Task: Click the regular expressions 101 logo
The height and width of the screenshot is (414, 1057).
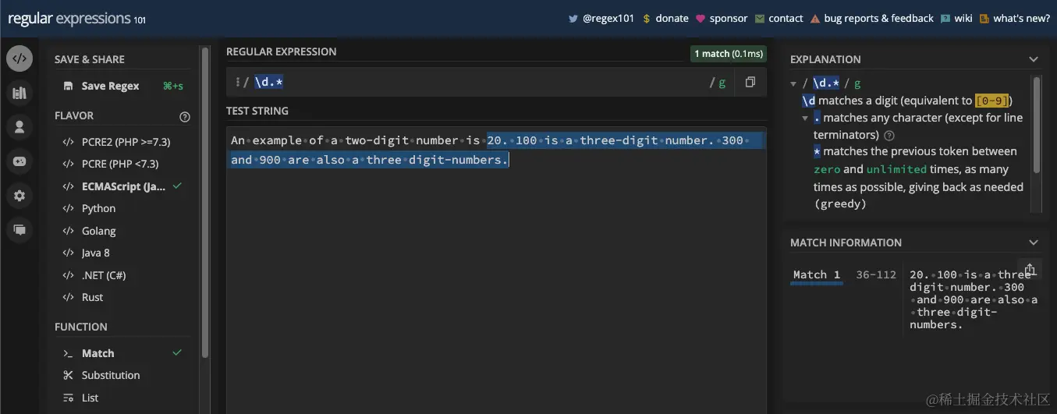Action: pyautogui.click(x=76, y=19)
